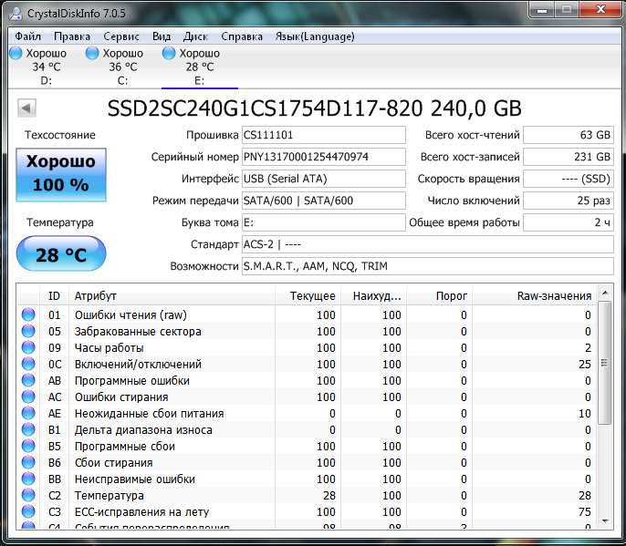The height and width of the screenshot is (546, 626).
Task: Open the Сервис menu
Action: pos(121,36)
